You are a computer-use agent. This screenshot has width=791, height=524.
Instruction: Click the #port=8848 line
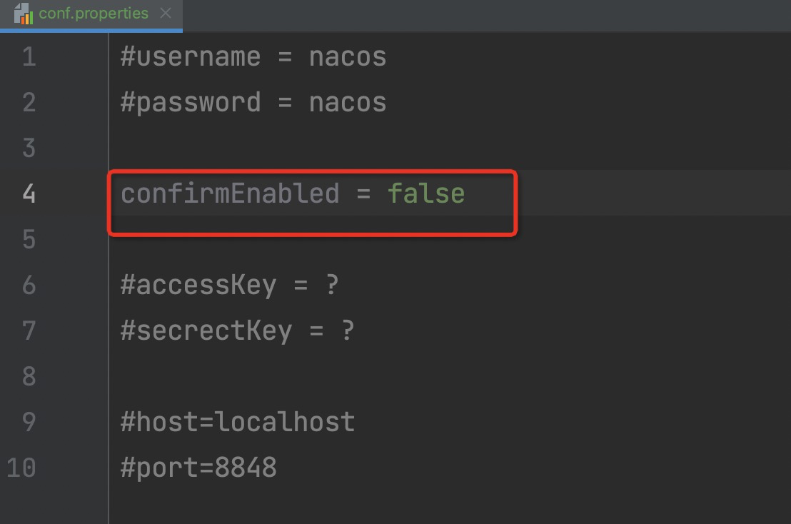(198, 468)
